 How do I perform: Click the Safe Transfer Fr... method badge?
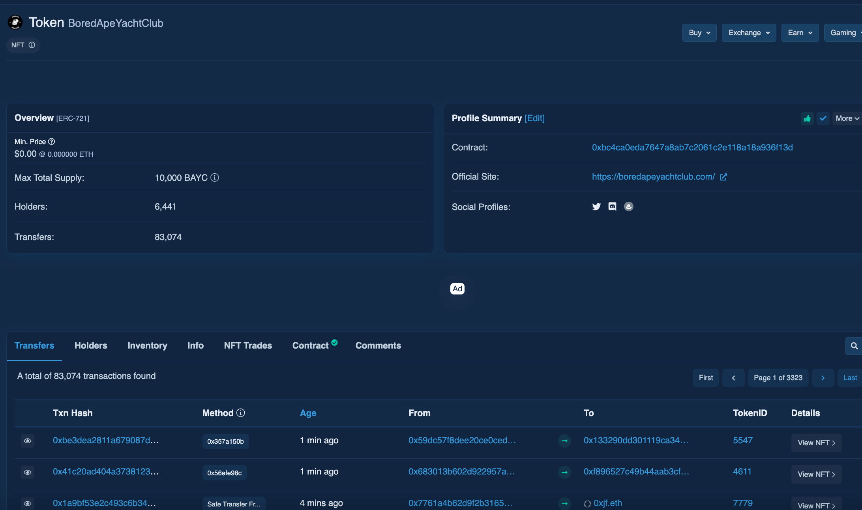[x=234, y=504]
